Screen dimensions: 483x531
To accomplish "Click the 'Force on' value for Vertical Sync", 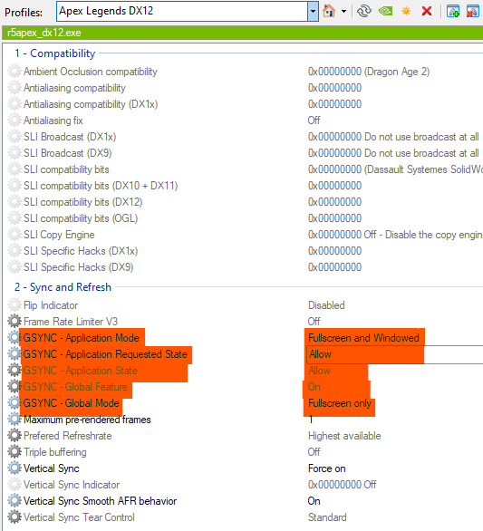I will (327, 468).
